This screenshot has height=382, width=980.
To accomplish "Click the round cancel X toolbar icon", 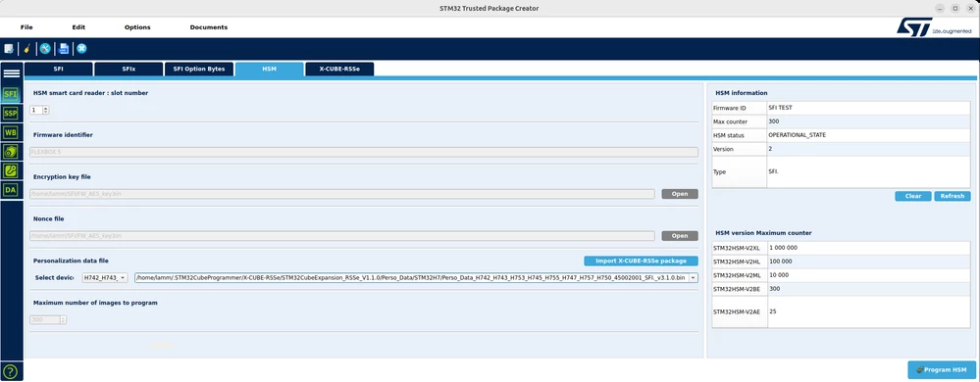I will coord(81,49).
